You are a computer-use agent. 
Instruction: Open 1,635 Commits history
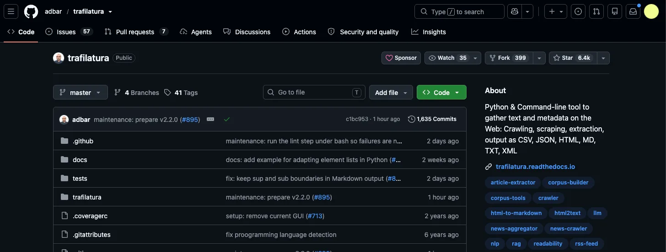432,119
